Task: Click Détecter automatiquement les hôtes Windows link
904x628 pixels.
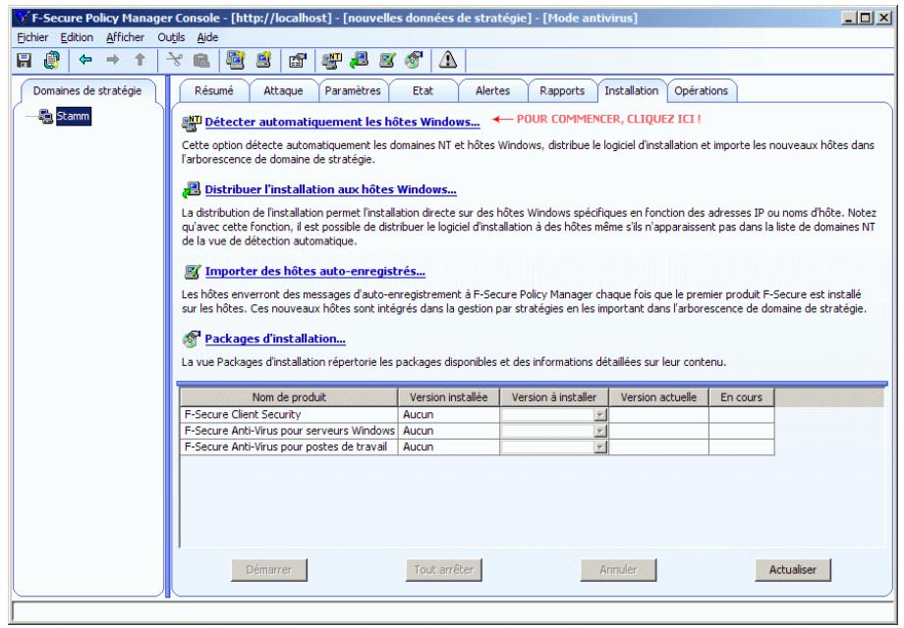Action: click(x=342, y=122)
